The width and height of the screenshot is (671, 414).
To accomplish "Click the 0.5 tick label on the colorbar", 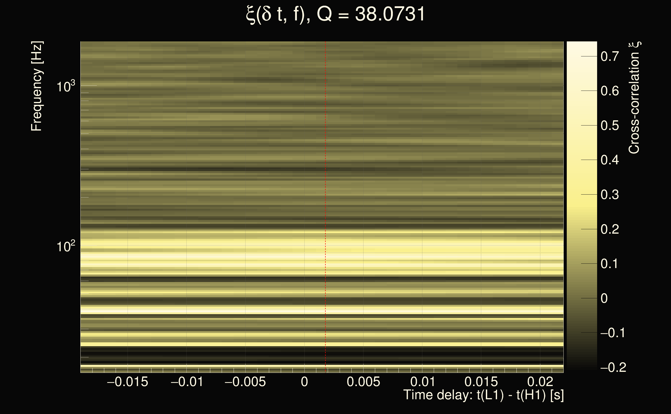I will [x=610, y=126].
